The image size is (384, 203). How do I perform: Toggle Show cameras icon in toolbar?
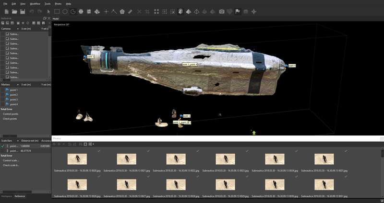click(222, 11)
